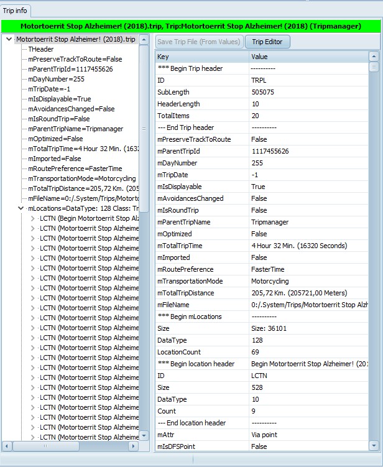Click Save Trip File (From Values) button
Viewport: 383px width, 467px height.
(x=198, y=42)
